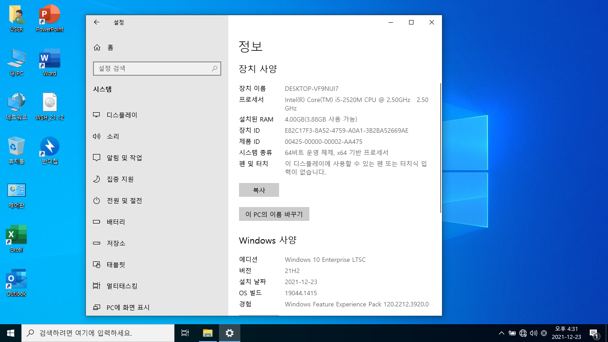The width and height of the screenshot is (608, 342).
Task: Select the 반디집 desktop icon
Action: (x=50, y=151)
